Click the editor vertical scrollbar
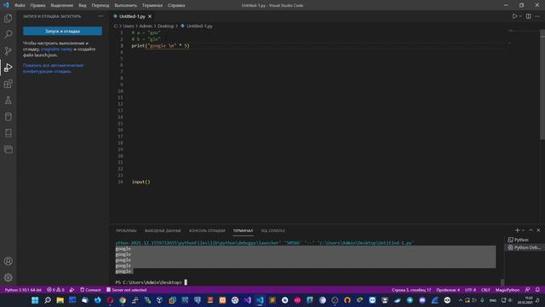Image resolution: width=545 pixels, height=307 pixels. pyautogui.click(x=542, y=85)
